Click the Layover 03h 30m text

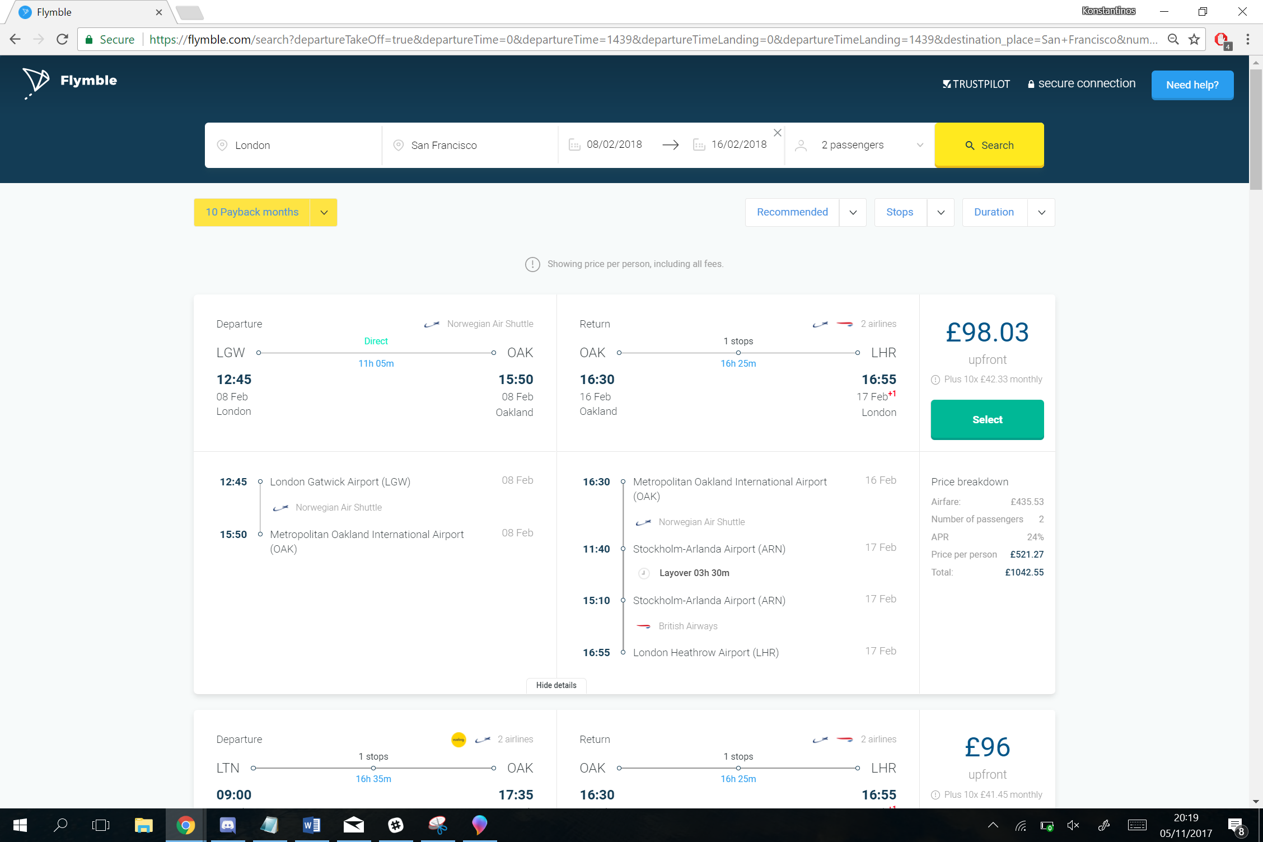pyautogui.click(x=694, y=573)
